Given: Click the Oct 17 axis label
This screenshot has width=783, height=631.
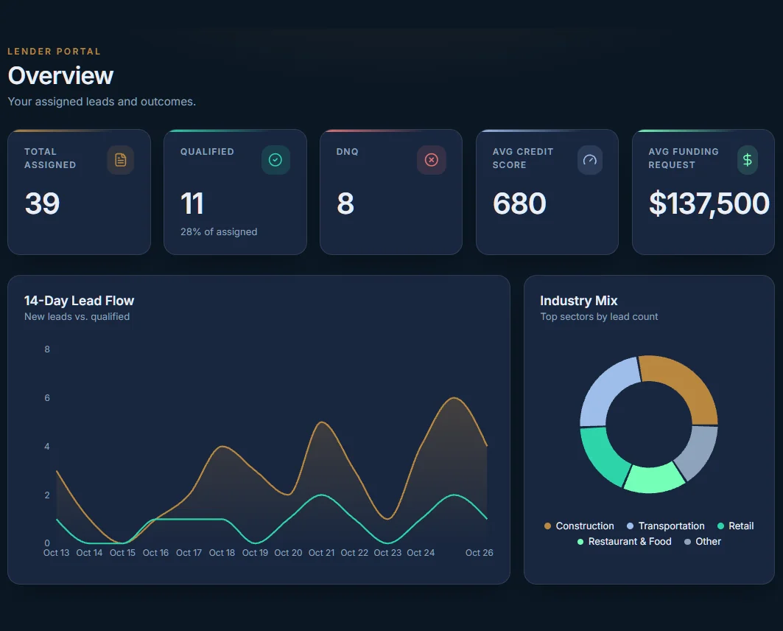Looking at the screenshot, I should (189, 553).
